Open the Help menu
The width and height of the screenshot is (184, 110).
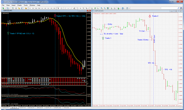click(x=39, y=5)
